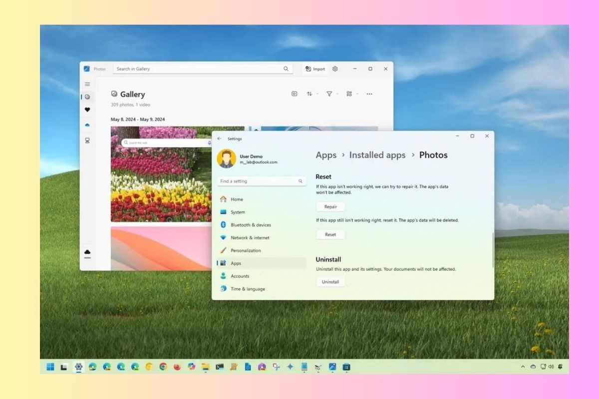Select Gallery icon in Photos sidebar

87,97
